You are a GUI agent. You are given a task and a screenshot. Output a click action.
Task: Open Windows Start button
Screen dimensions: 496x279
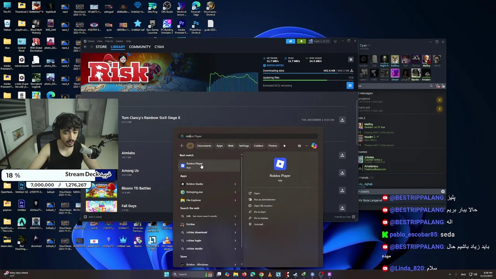[x=167, y=274]
